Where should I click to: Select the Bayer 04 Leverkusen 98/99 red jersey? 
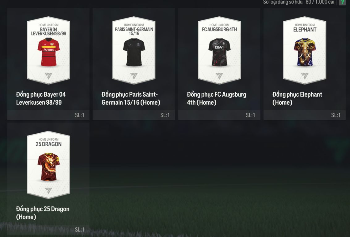tap(49, 52)
